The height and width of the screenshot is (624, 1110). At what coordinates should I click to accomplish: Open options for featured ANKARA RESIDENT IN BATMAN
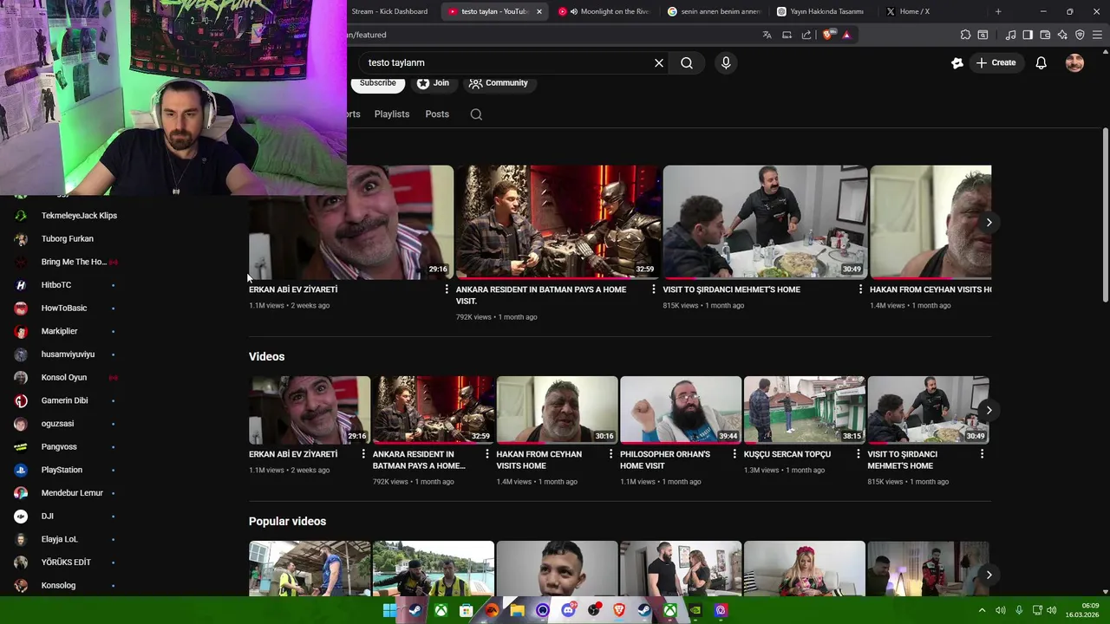[x=654, y=289]
